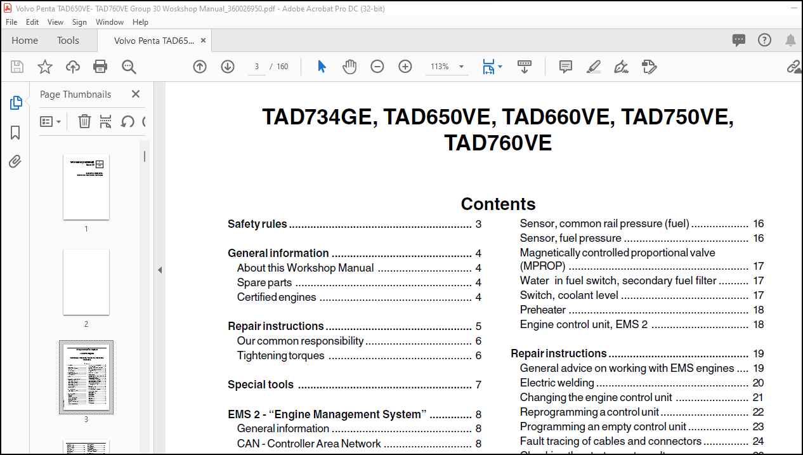Click Electric welding contents entry
The width and height of the screenshot is (803, 455).
tap(642, 383)
